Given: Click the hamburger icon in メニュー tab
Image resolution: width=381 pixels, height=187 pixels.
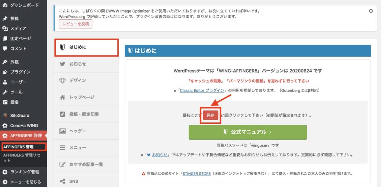Looking at the screenshot, I should 63,148.
